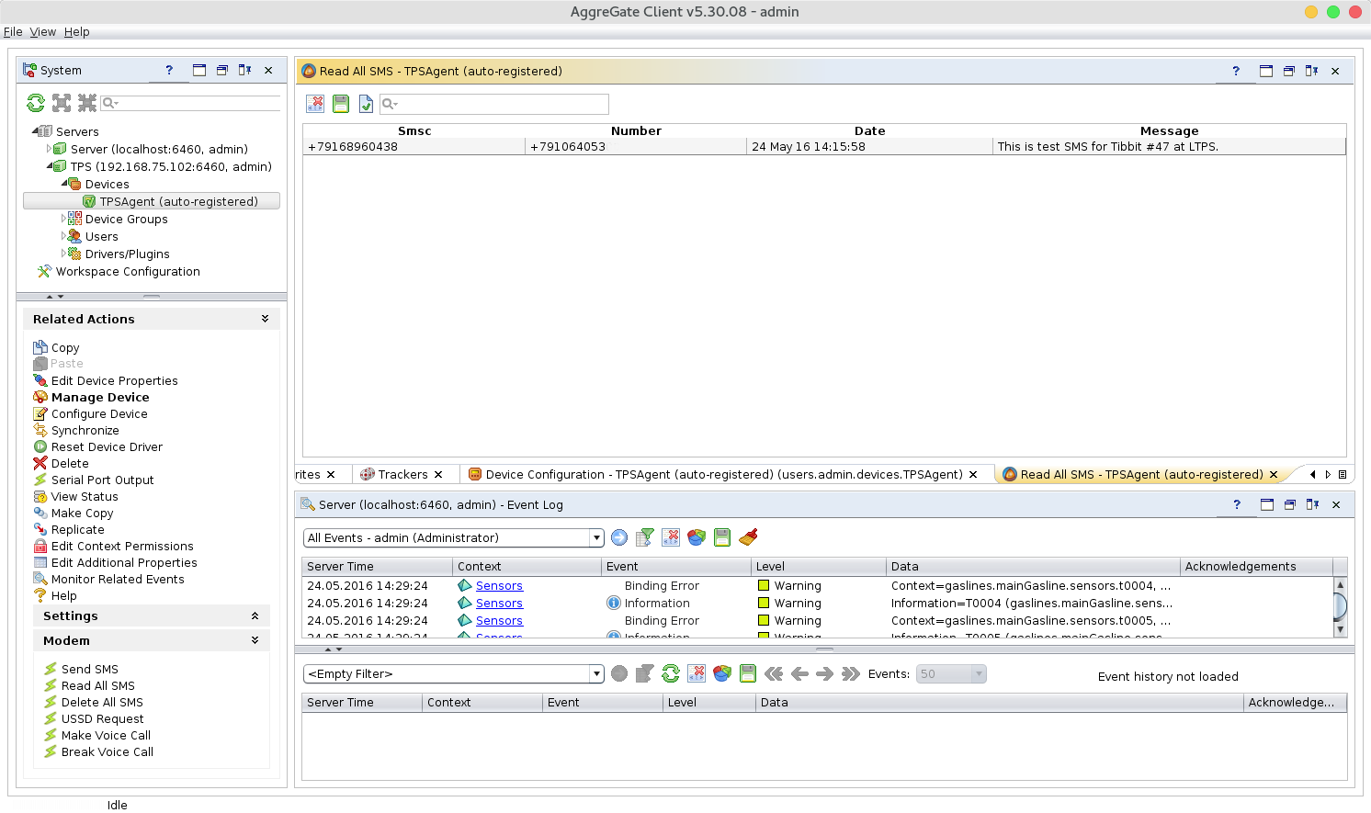Viewport: 1371px width, 813px height.
Task: Jump to last event history page
Action: [851, 673]
